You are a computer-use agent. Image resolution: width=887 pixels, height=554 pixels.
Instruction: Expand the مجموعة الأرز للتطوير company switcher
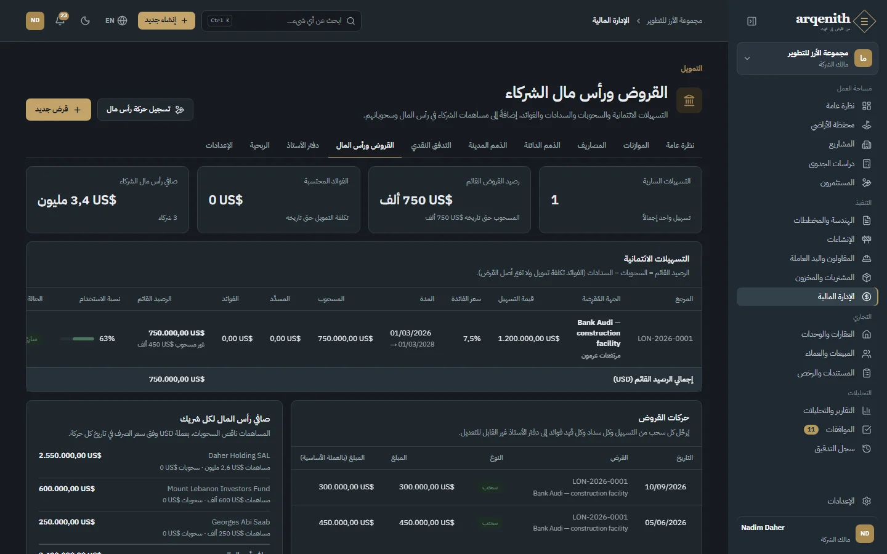tap(807, 58)
